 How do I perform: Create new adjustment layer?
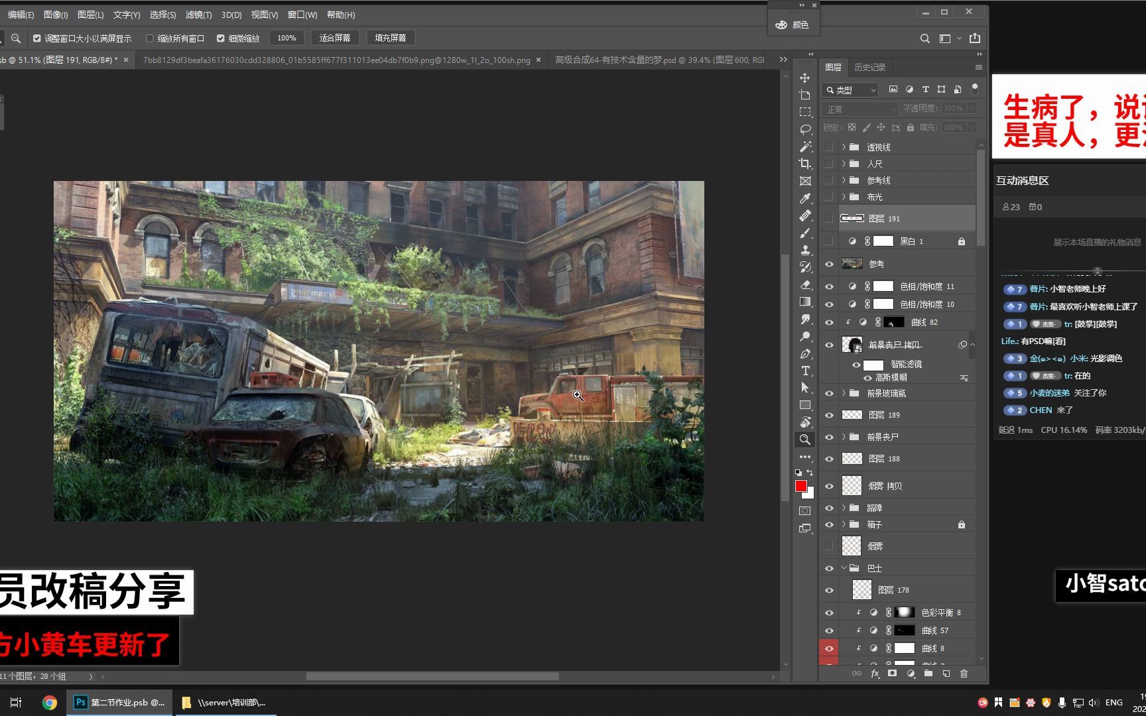911,674
